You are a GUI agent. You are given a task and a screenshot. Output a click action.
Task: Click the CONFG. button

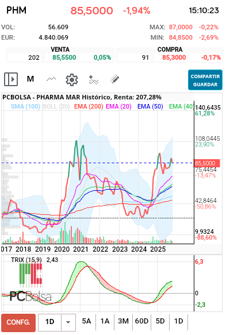(x=18, y=322)
